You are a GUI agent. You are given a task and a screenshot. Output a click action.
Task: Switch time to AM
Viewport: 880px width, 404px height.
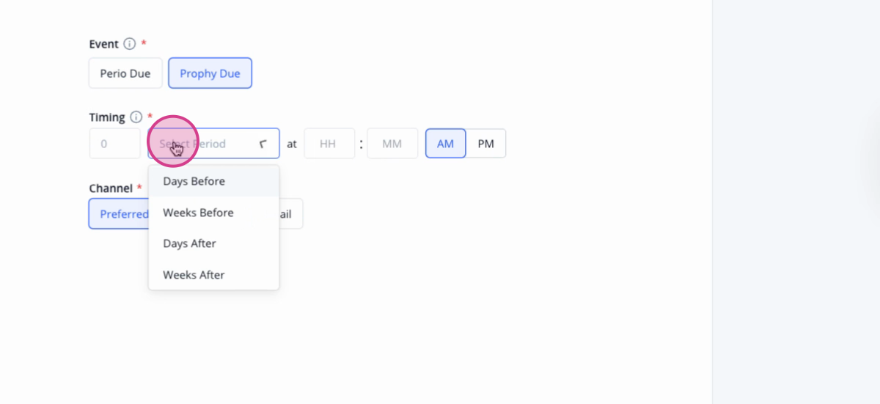(x=446, y=144)
